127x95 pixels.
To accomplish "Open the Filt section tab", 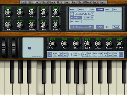I will [x=31, y=2].
